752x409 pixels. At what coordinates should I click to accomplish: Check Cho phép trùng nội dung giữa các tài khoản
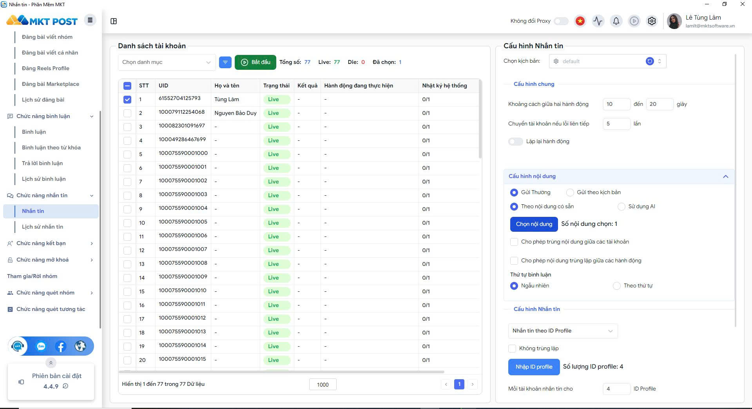click(514, 242)
